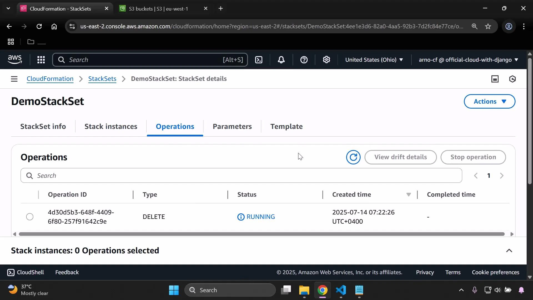Click the AWS logo to go home
This screenshot has height=300, width=533.
click(x=14, y=59)
